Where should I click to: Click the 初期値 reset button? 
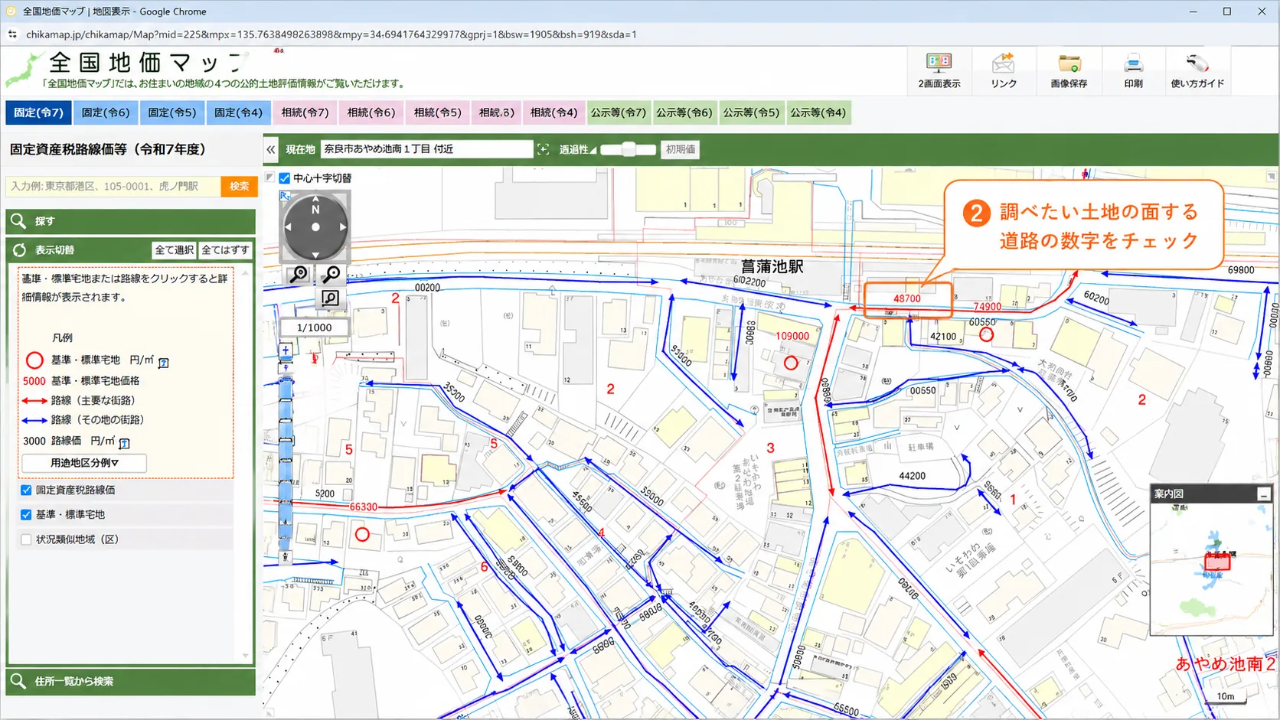(680, 149)
